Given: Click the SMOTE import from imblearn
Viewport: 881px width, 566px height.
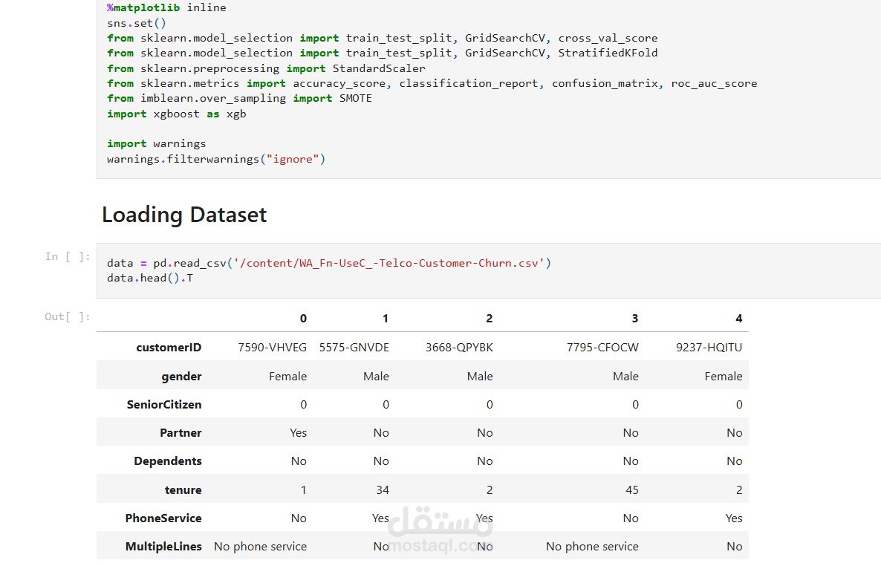Looking at the screenshot, I should (238, 98).
